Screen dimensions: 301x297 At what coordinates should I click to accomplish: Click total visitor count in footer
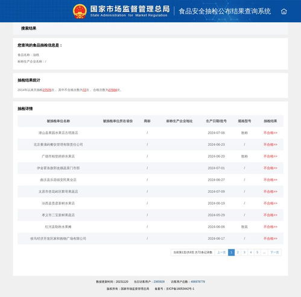pos(198,282)
